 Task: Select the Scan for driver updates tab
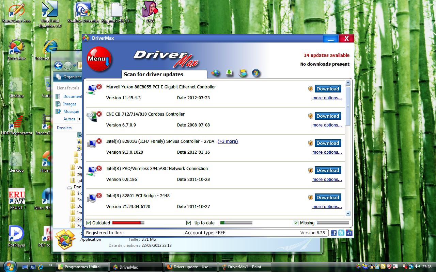[x=164, y=74]
